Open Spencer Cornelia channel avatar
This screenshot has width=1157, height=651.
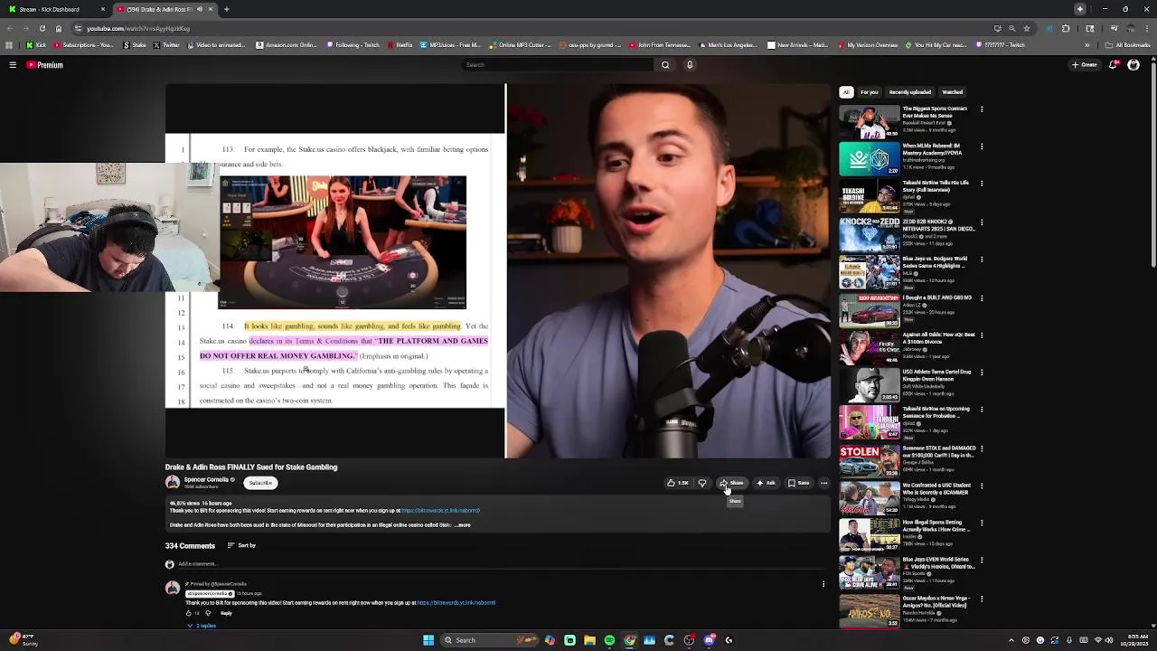tap(172, 483)
